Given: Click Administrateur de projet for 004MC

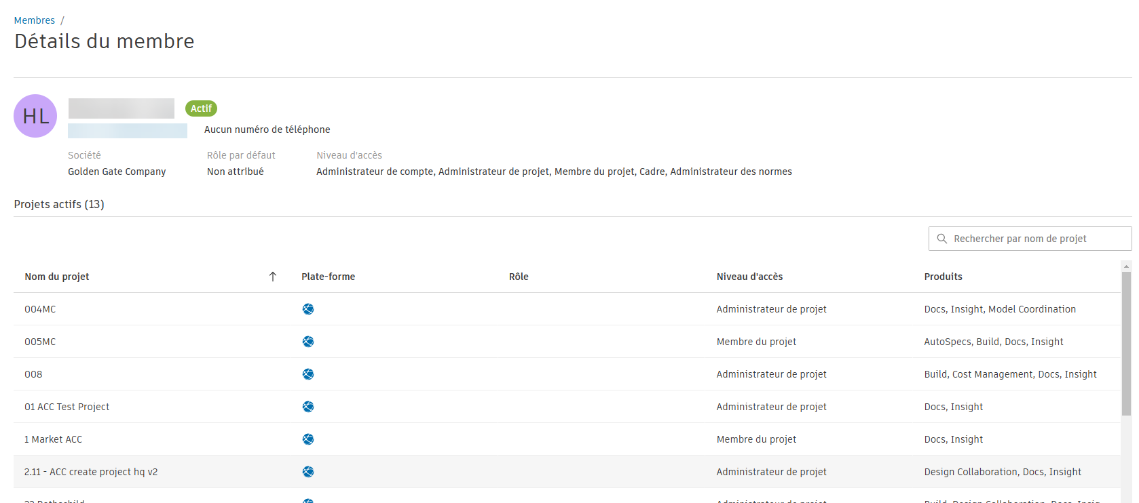Looking at the screenshot, I should (x=772, y=309).
